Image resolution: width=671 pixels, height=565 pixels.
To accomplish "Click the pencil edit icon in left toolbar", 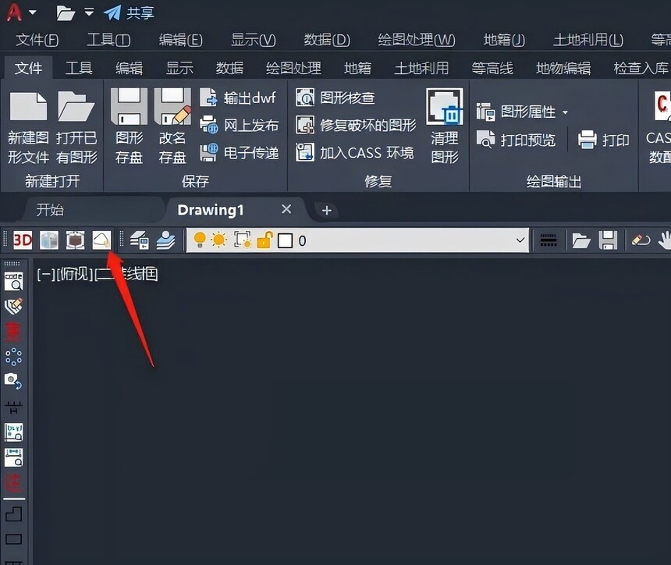I will click(14, 306).
